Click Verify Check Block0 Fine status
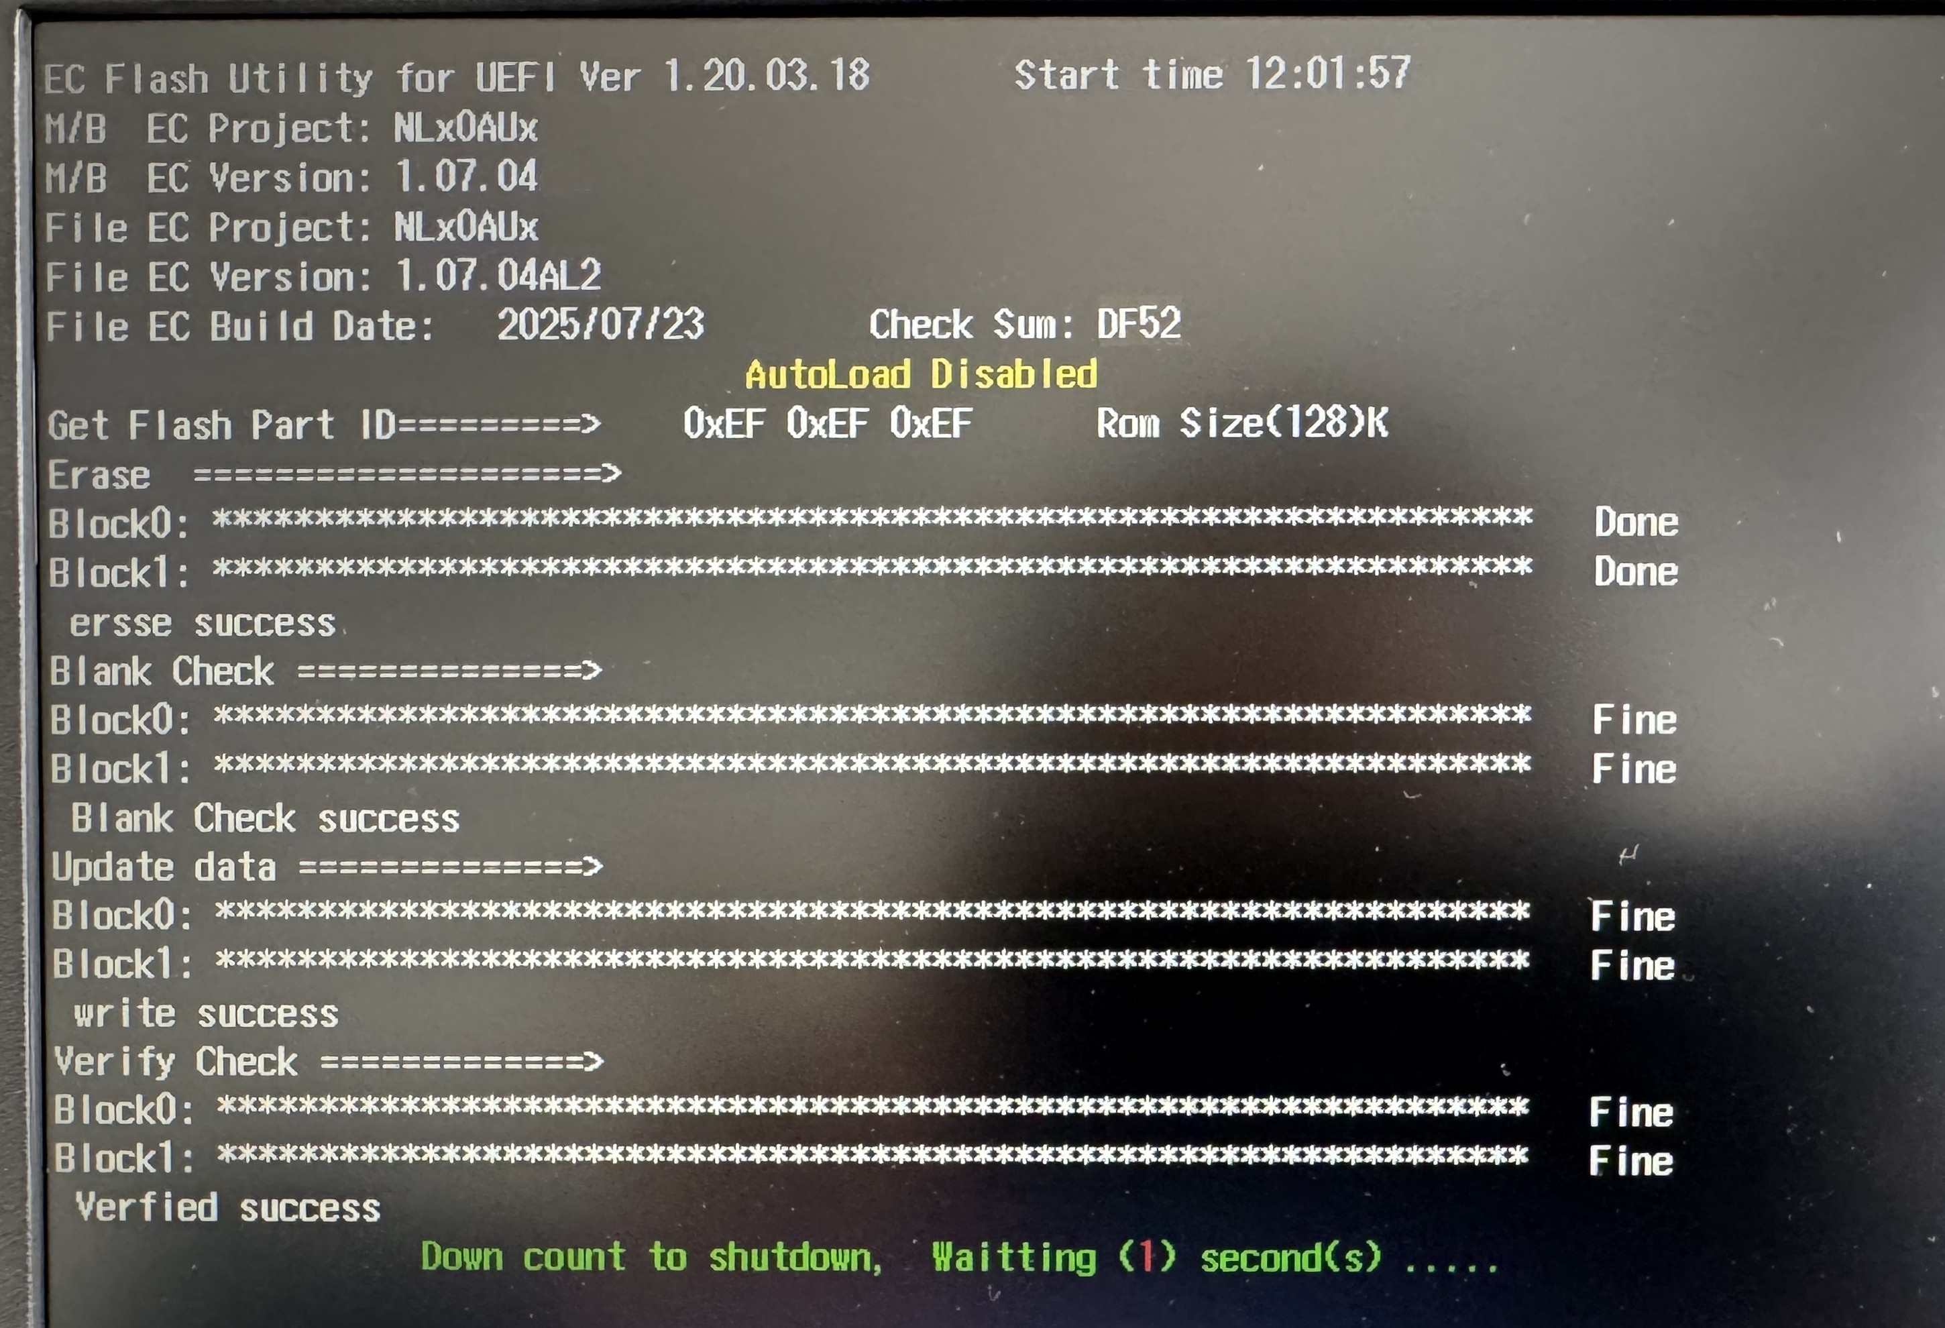Screen dimensions: 1945x1328 pyautogui.click(x=1630, y=1112)
